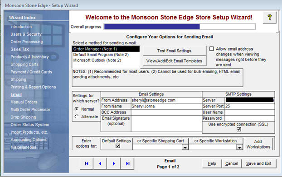This screenshot has width=282, height=177.
Task: Click Test Email Settings button
Action: (174, 51)
